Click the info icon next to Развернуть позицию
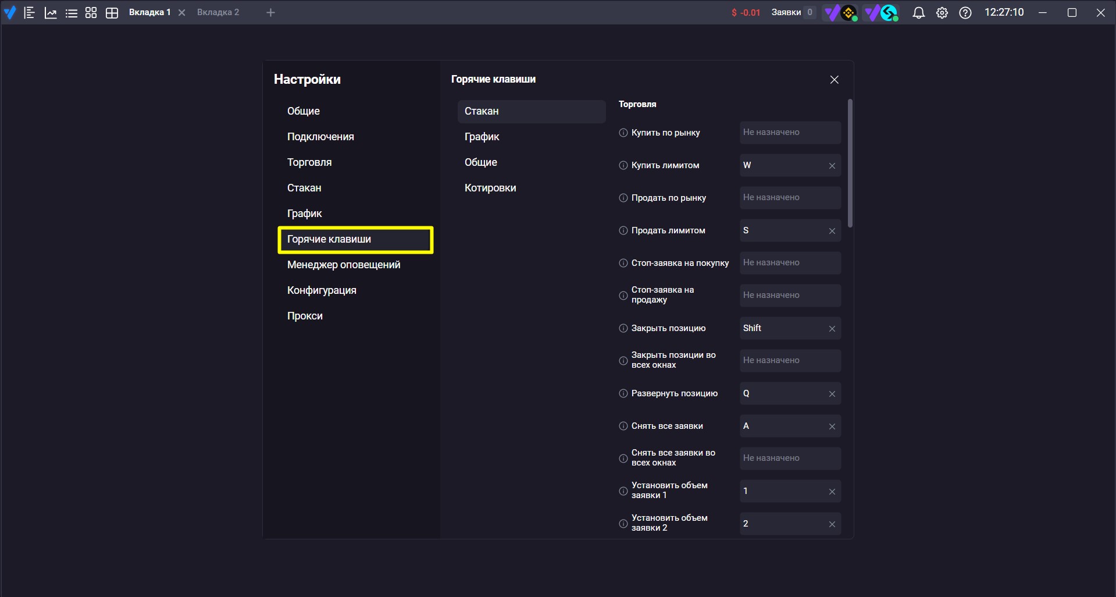This screenshot has width=1116, height=597. [x=623, y=393]
